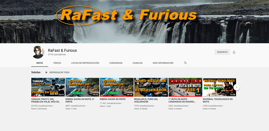Open Material tecnológico video thumbnail
Screen dimensions: 269x131
220,87
